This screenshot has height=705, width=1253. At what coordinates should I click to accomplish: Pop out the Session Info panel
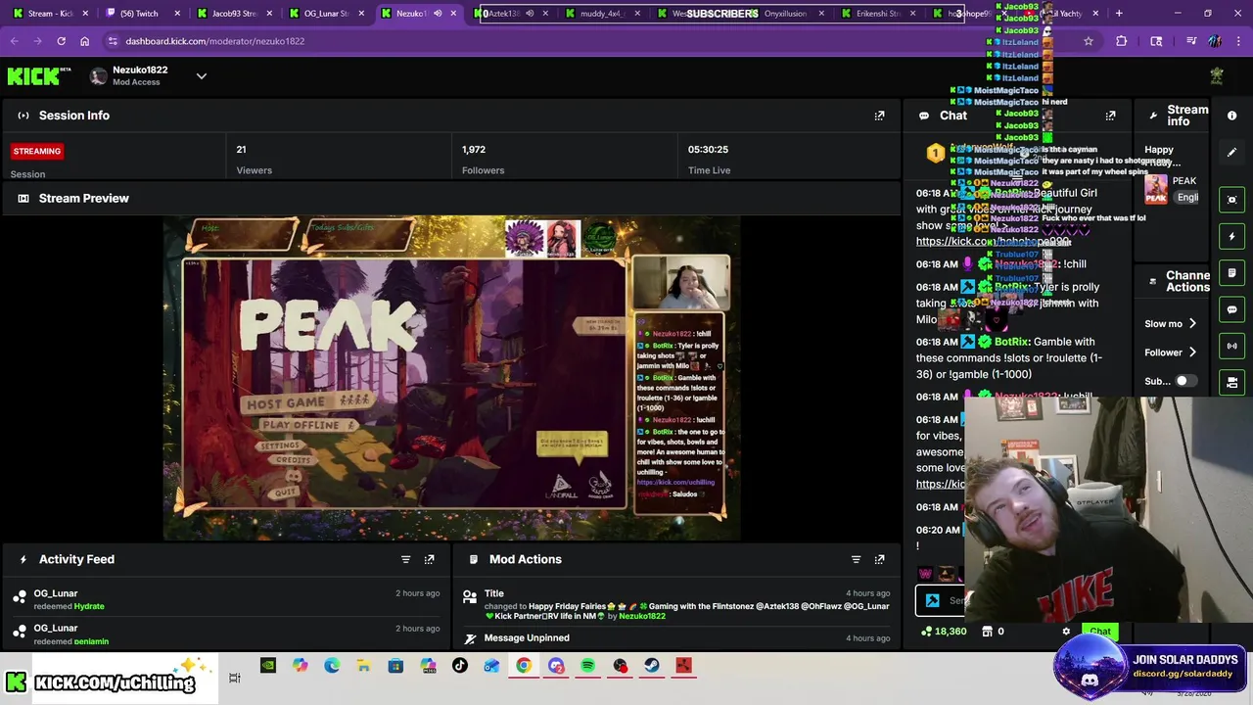tap(879, 116)
